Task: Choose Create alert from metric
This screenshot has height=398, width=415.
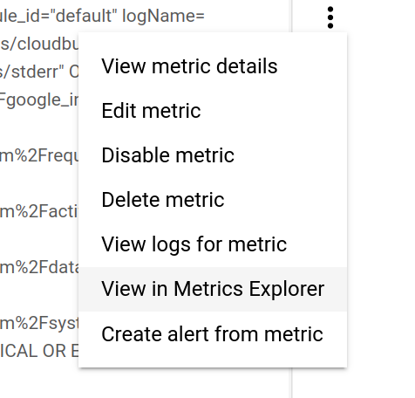Action: tap(213, 333)
